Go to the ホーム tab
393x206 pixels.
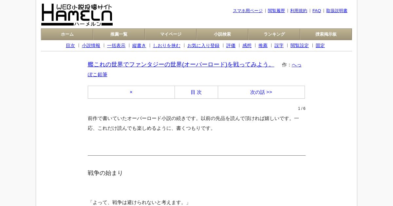point(67,34)
